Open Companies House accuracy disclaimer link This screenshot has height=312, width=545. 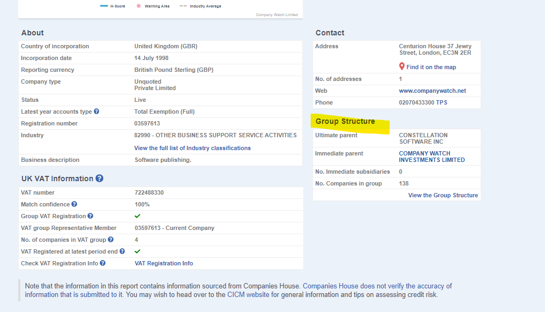tap(238, 290)
